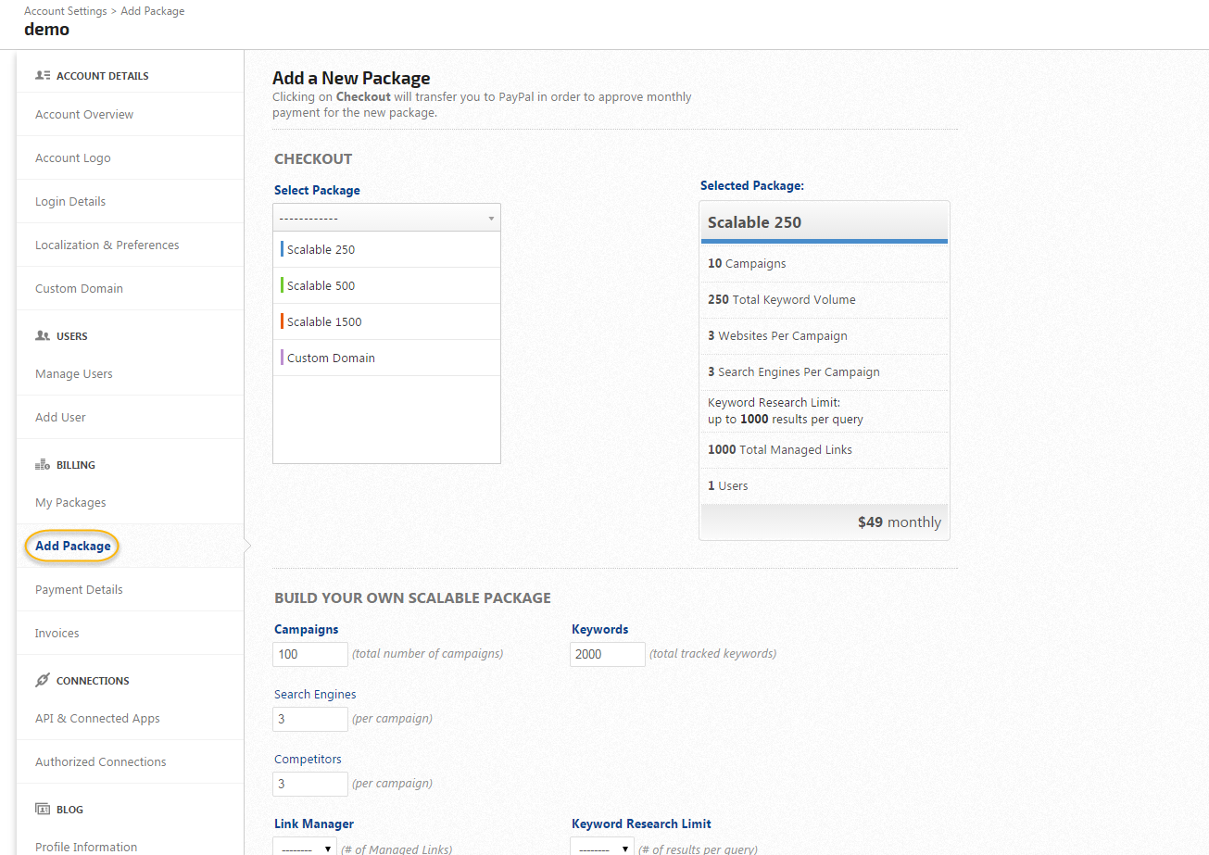The image size is (1209, 855).
Task: Choose Scalable 500 from package list
Action: tap(321, 286)
